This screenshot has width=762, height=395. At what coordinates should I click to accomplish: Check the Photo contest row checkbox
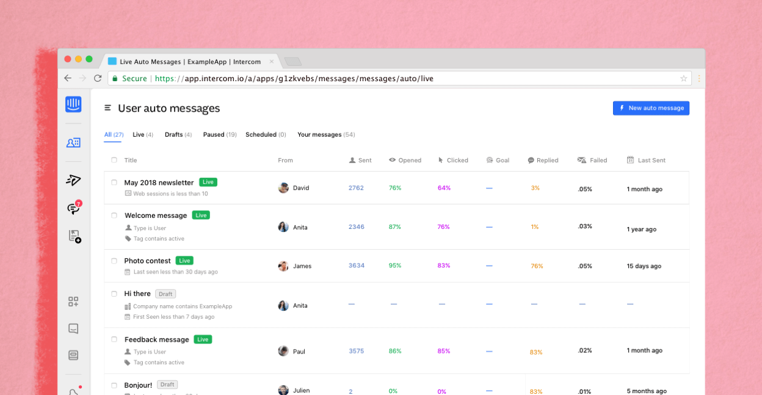(114, 261)
